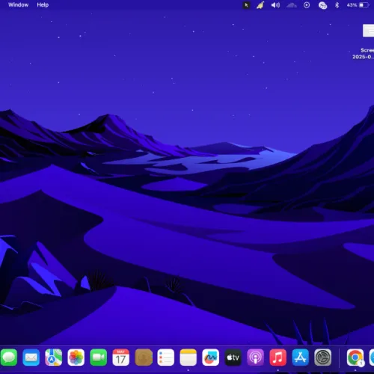Open Podcasts from the Dock
The height and width of the screenshot is (374, 374).
(x=255, y=358)
